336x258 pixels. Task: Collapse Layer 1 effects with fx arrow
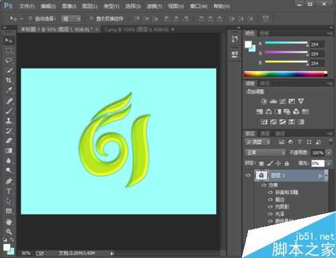(x=326, y=176)
